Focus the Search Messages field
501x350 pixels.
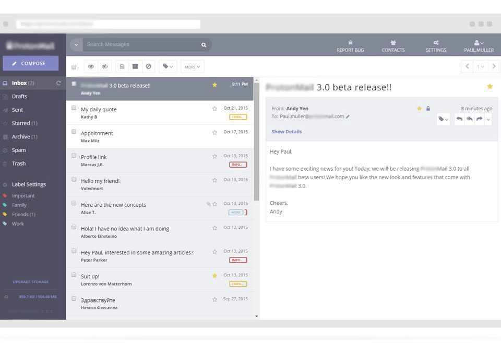pos(140,44)
